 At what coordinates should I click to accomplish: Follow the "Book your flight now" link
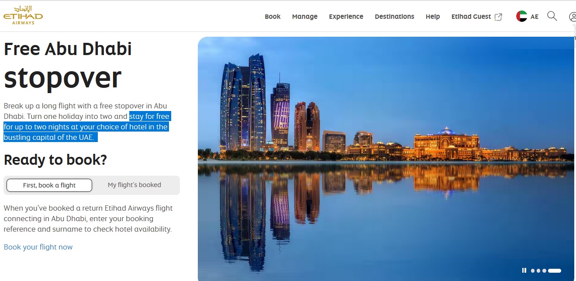(x=38, y=247)
